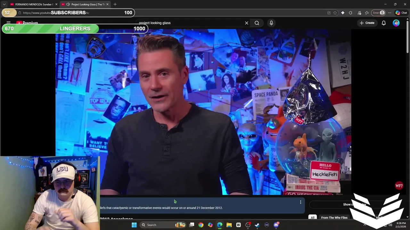This screenshot has width=410, height=230.
Task: Select the From The Why Files chip
Action: [x=334, y=218]
